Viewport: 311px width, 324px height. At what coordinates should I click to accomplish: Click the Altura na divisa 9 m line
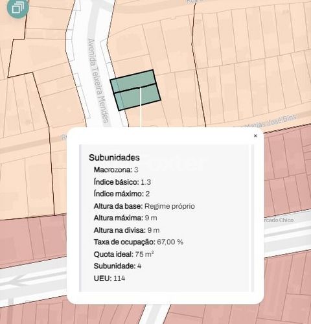tap(126, 230)
